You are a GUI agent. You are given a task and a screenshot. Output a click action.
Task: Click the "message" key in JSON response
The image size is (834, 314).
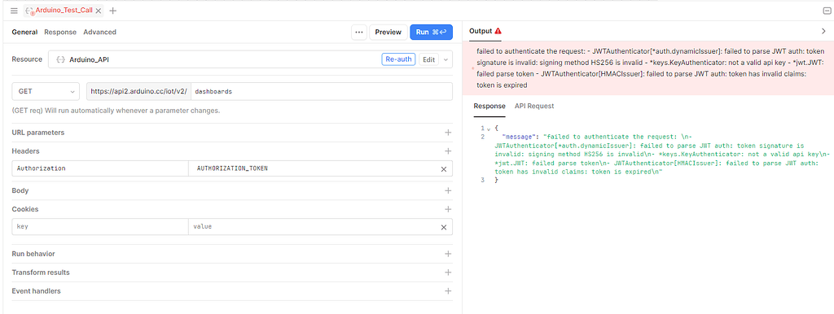click(x=520, y=137)
